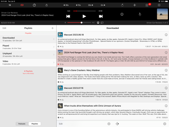Tap the share icon in top toolbar

point(47,5)
